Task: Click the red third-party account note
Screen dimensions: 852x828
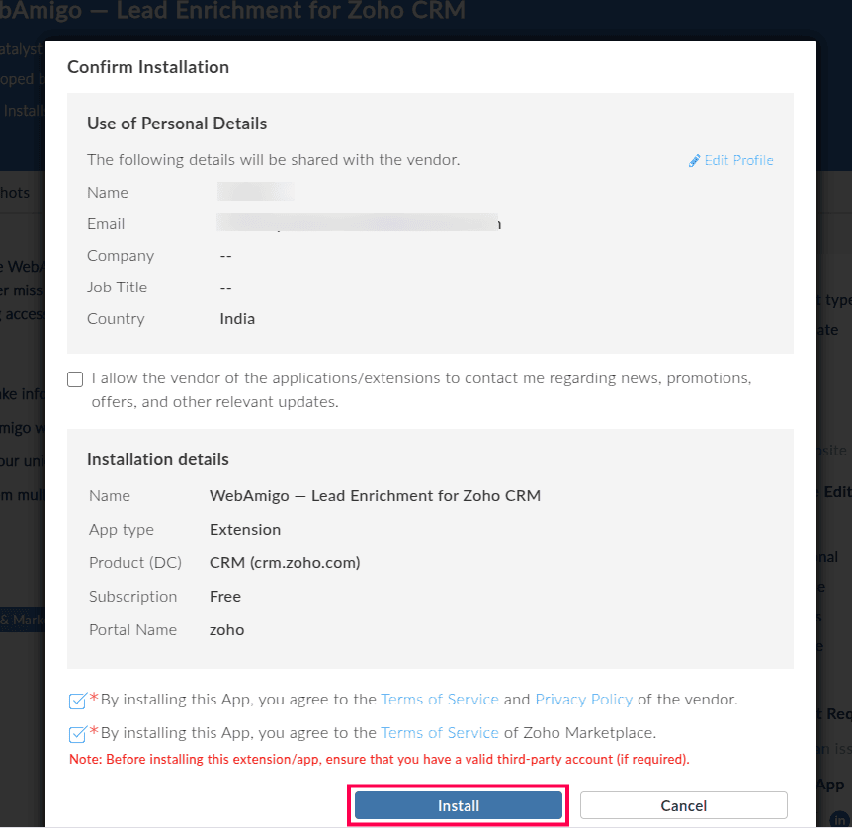Action: click(379, 760)
